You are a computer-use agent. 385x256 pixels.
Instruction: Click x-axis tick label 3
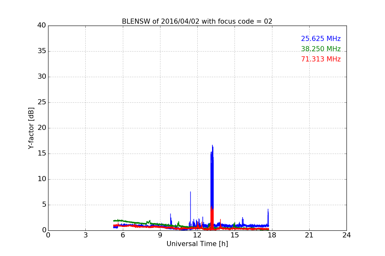pyautogui.click(x=85, y=235)
